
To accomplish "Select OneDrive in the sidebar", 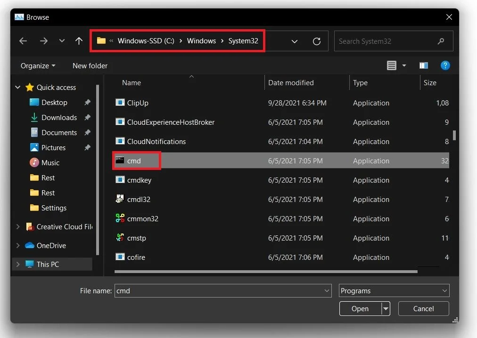I will (x=45, y=246).
